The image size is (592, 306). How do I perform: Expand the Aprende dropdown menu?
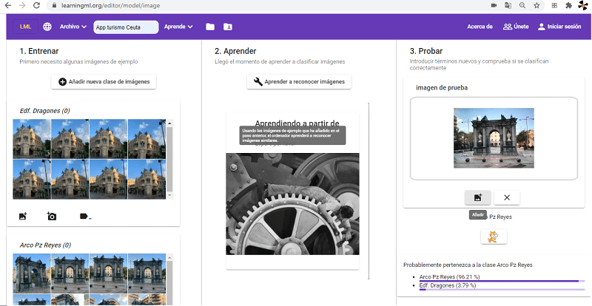[178, 27]
